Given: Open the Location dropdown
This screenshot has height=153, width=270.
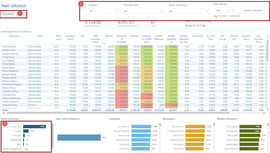Looking at the screenshot, I should pos(103,11).
